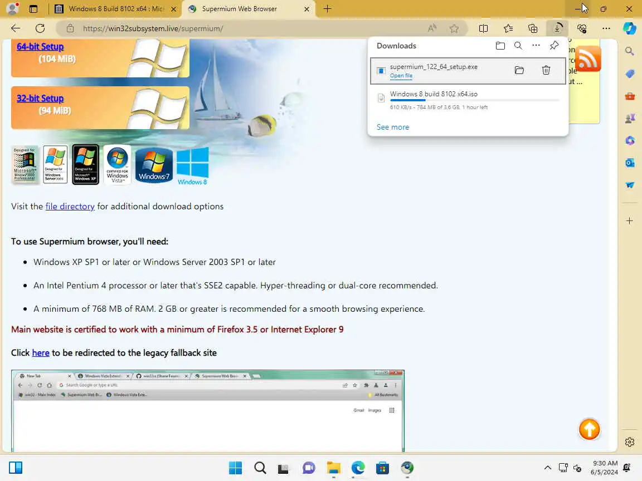Click the Windows Vista certified badge

coord(118,165)
